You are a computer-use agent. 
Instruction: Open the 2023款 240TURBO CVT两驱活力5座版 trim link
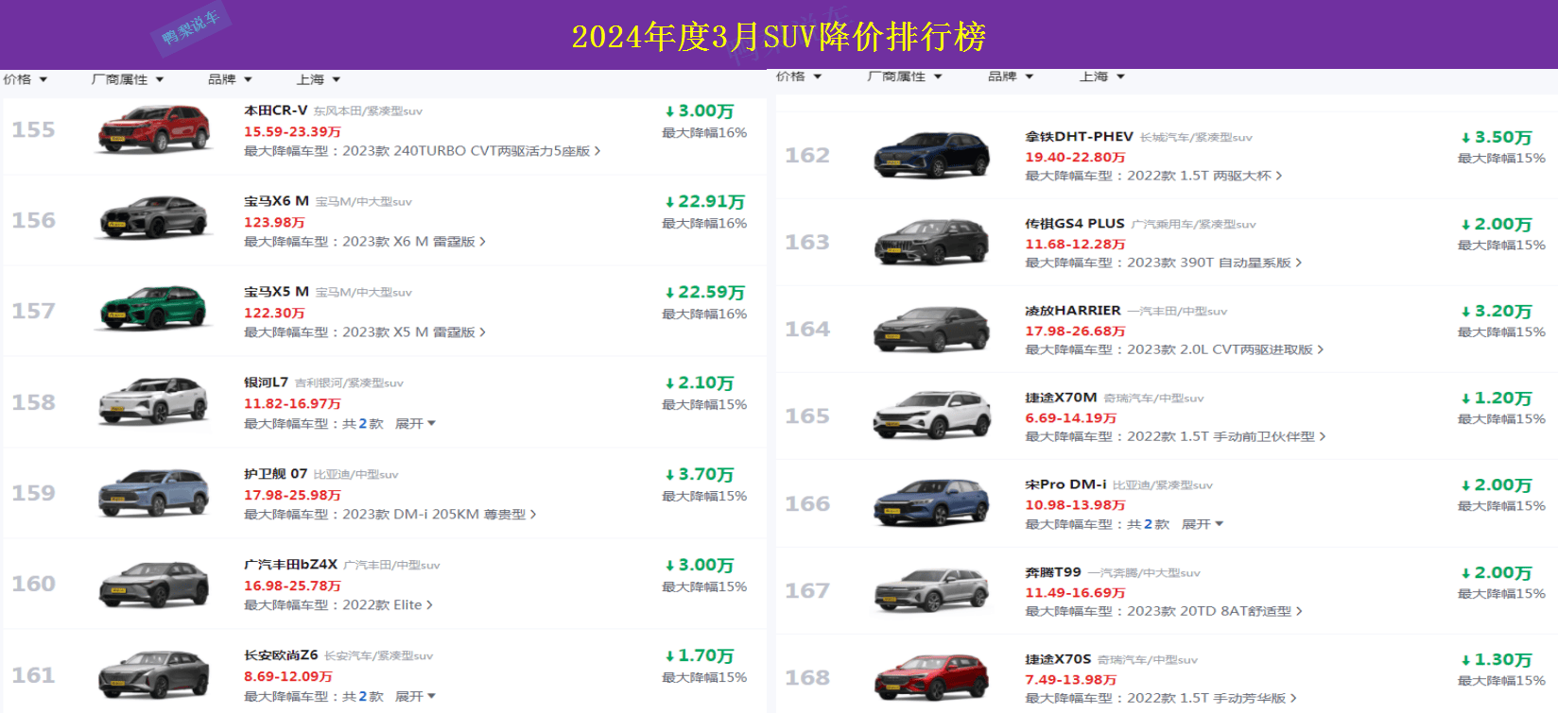[471, 151]
